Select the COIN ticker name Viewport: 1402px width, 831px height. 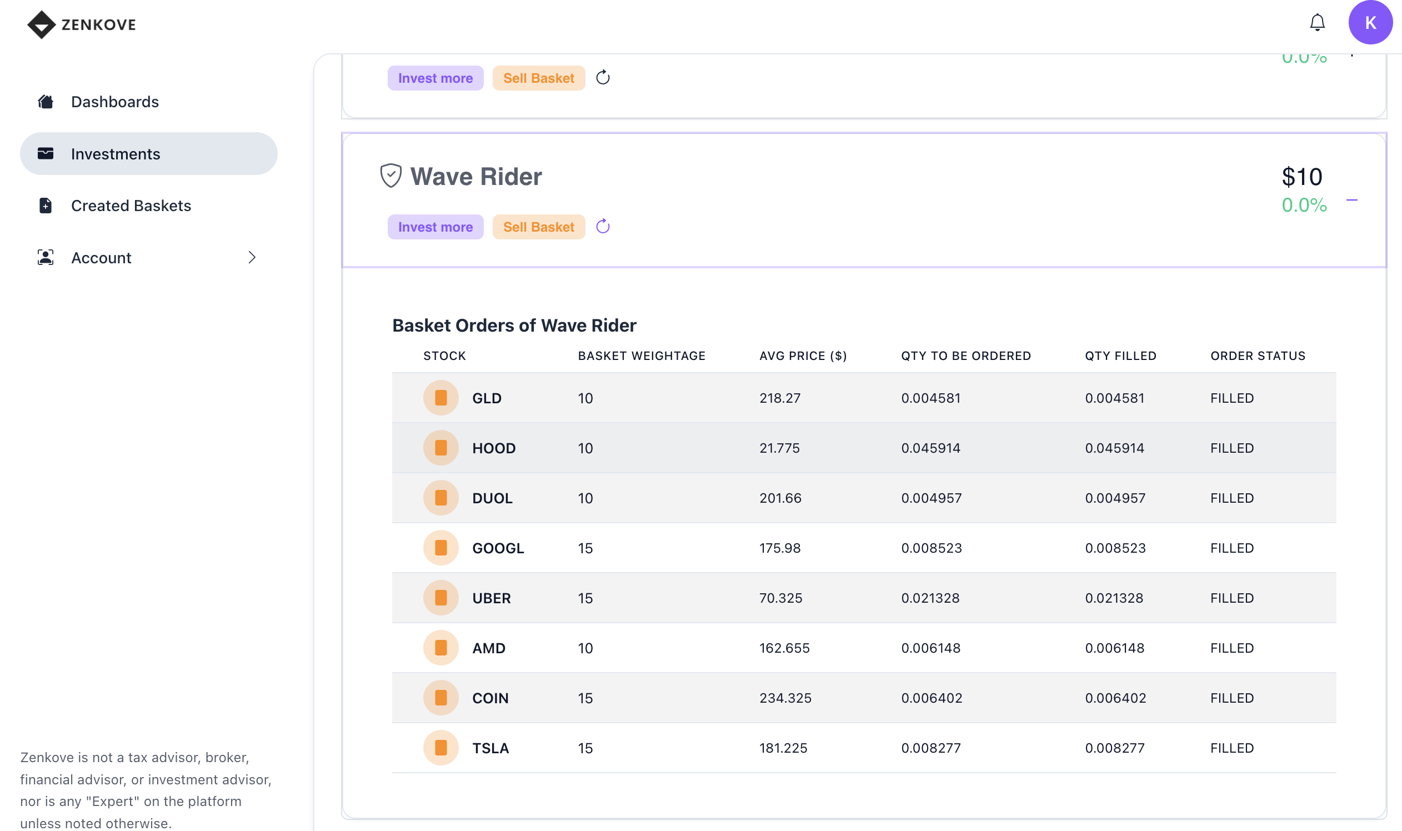click(490, 698)
